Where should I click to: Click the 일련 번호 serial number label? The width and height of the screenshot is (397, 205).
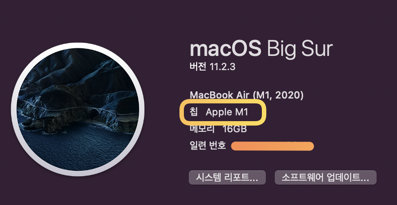click(x=208, y=146)
